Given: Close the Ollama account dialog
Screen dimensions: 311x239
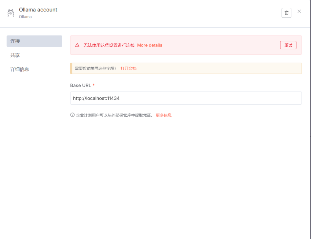Looking at the screenshot, I should click(299, 11).
